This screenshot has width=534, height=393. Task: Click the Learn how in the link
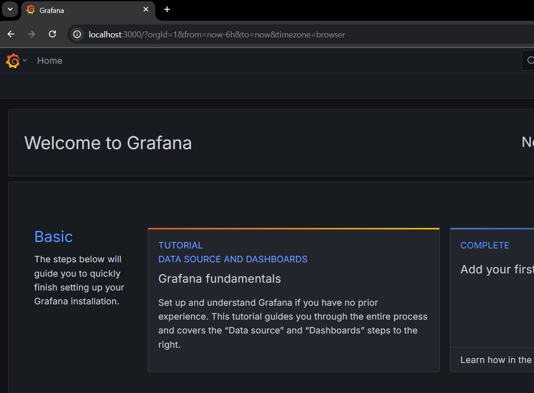point(496,360)
